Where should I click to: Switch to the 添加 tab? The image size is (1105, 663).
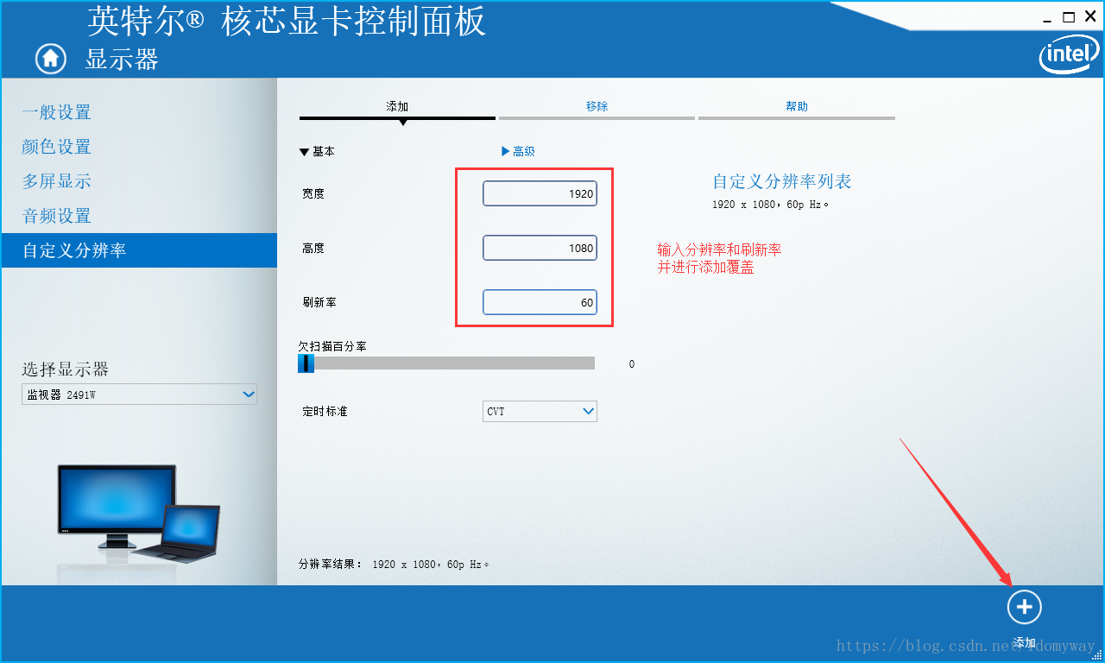pos(397,108)
